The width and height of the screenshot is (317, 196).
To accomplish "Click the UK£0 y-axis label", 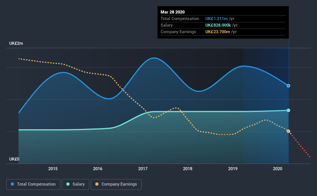I will 14,159.
